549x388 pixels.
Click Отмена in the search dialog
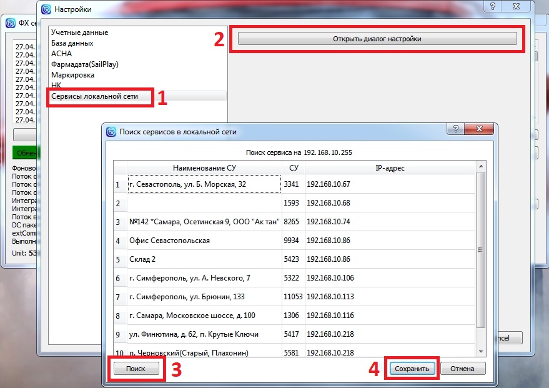click(x=463, y=369)
